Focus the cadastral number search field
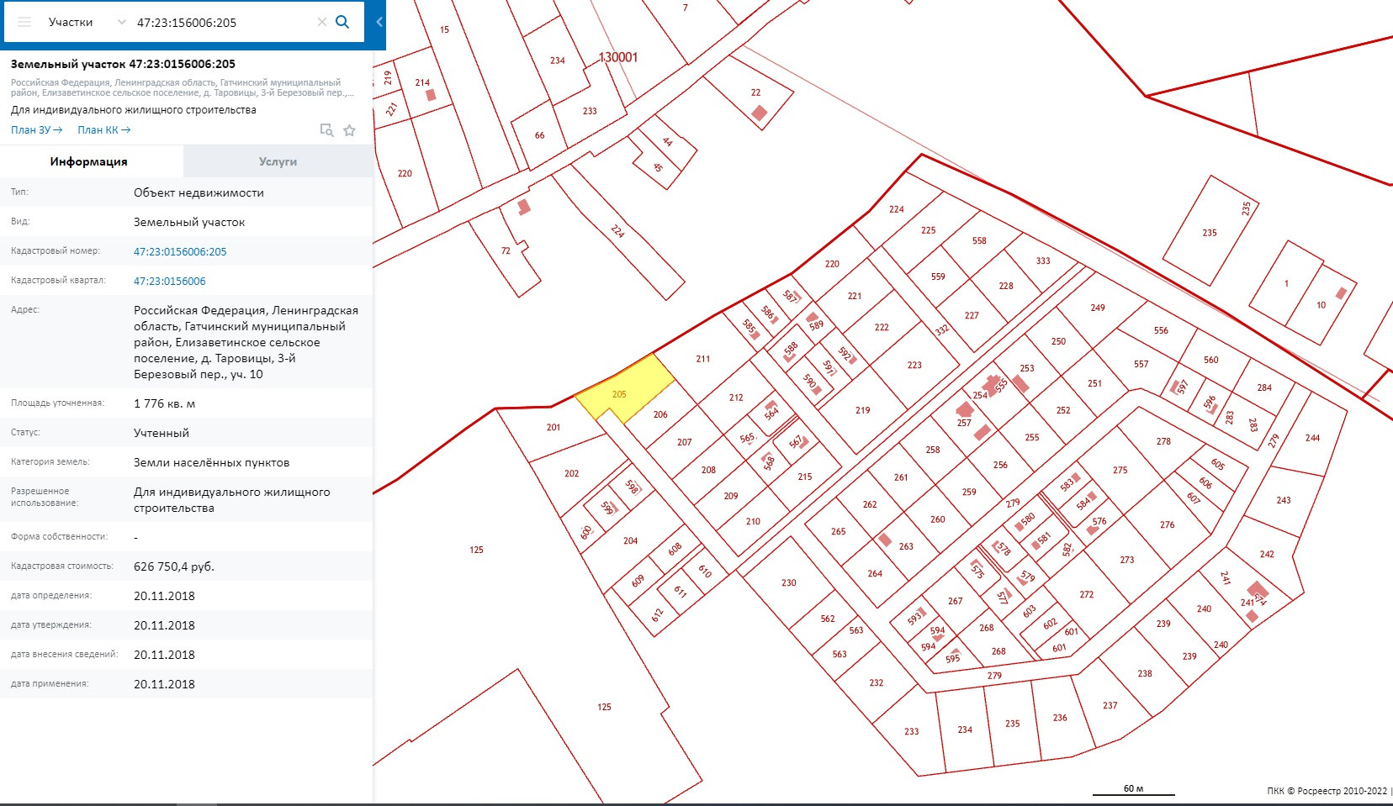The image size is (1393, 806). pos(223,23)
